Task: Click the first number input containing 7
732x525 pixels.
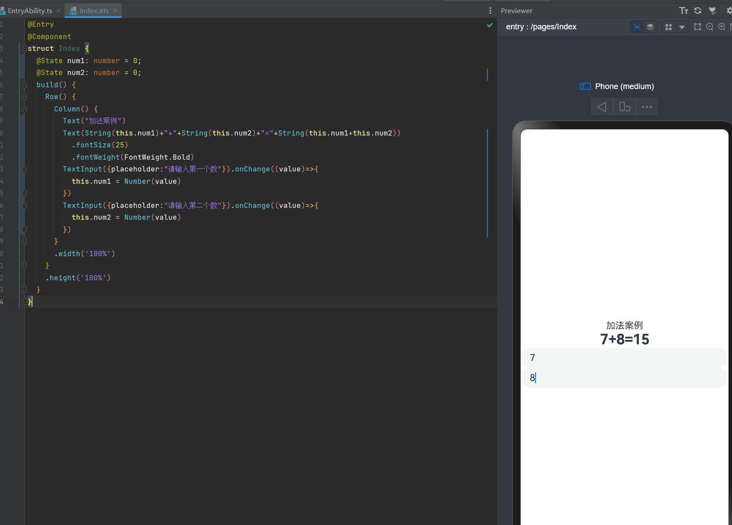Action: [624, 358]
